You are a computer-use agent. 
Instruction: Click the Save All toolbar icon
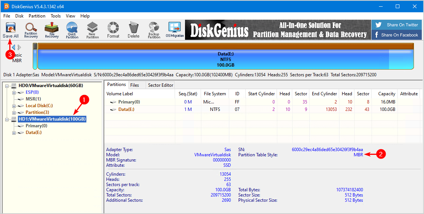[10, 30]
